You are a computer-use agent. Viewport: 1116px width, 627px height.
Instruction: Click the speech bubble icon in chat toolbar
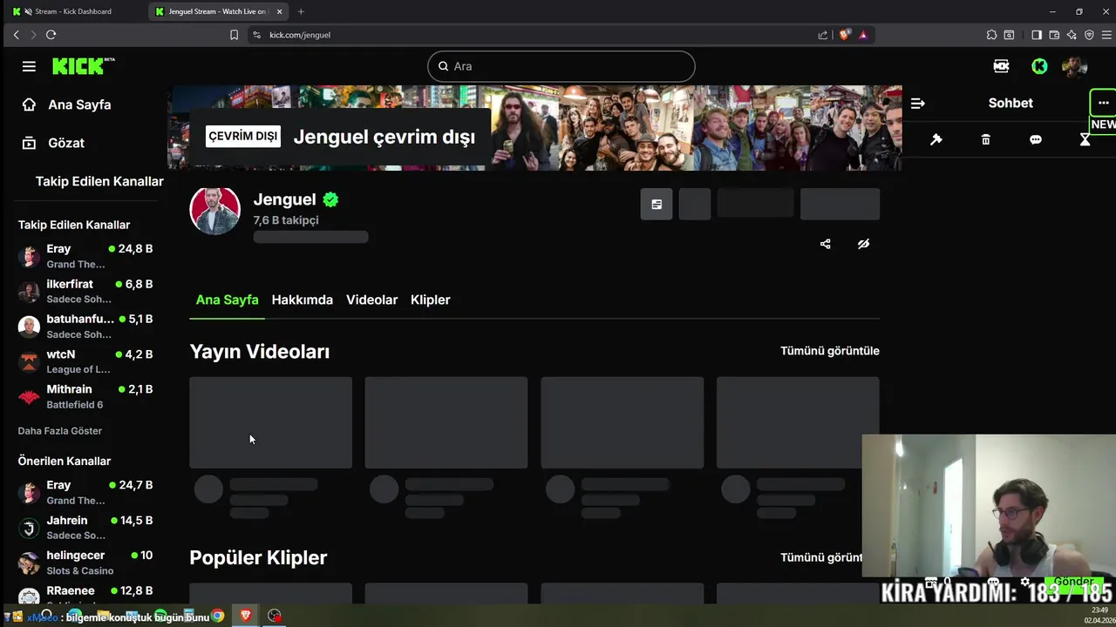(x=1036, y=139)
